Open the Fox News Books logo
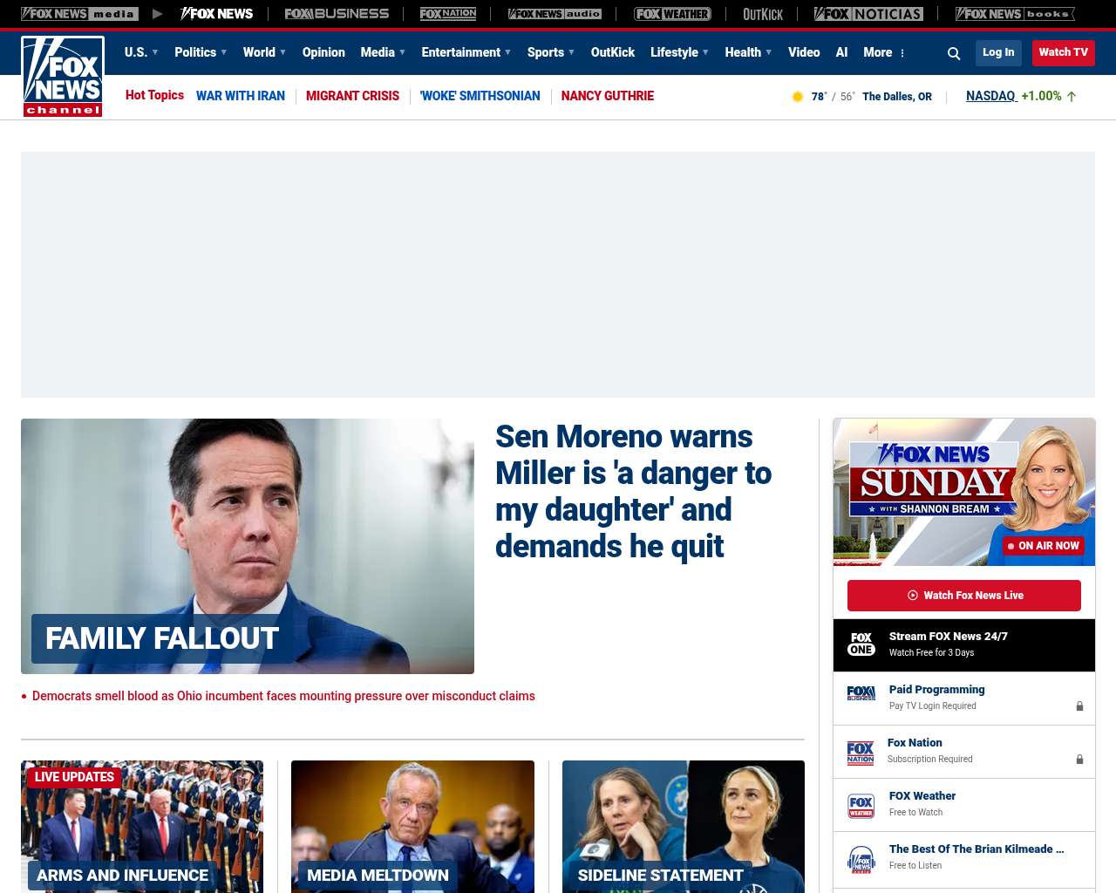 point(1015,14)
